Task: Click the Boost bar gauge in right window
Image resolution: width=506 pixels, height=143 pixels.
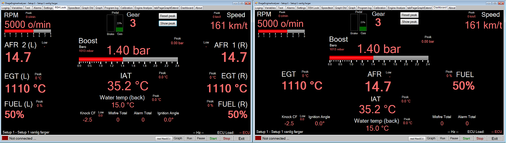Action: [379, 58]
